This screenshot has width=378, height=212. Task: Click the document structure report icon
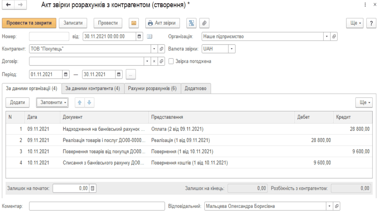click(191, 23)
